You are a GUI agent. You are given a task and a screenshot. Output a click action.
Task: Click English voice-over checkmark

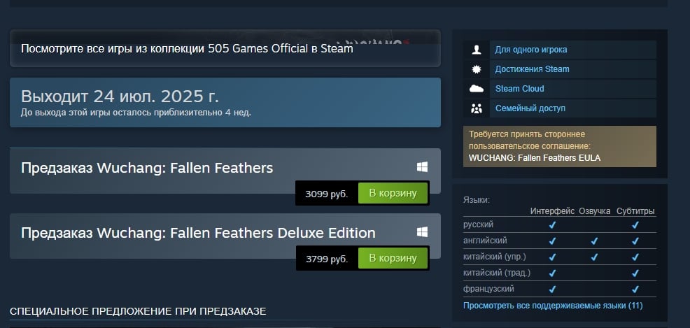click(594, 241)
